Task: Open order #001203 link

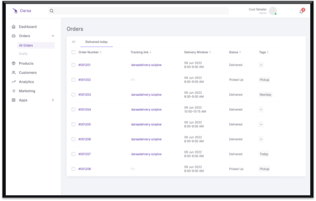Action: 85,95
